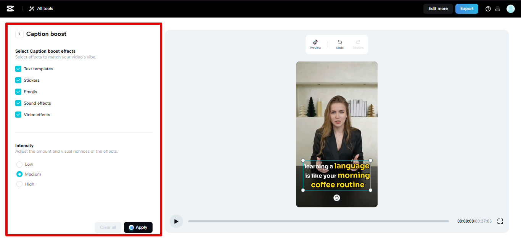This screenshot has width=521, height=244.
Task: Open the All tools menu
Action: 40,8
